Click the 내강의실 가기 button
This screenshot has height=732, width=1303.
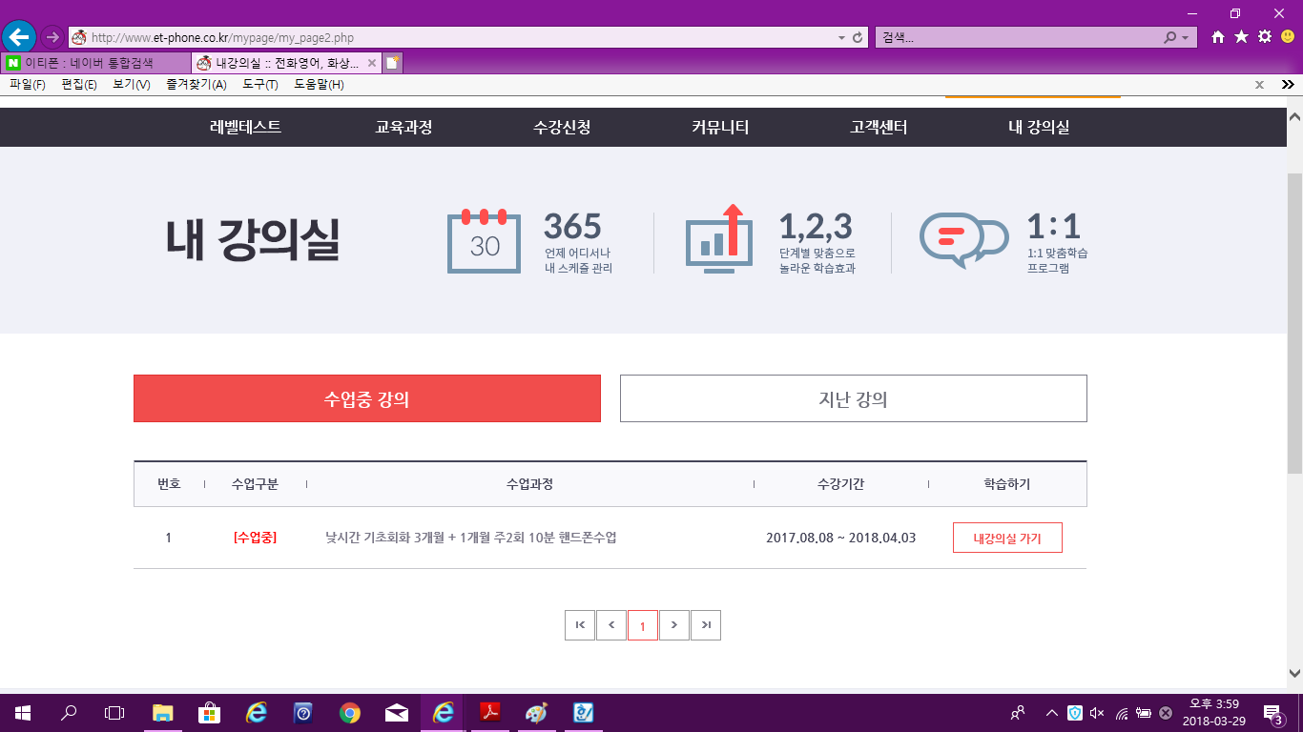pos(1006,538)
